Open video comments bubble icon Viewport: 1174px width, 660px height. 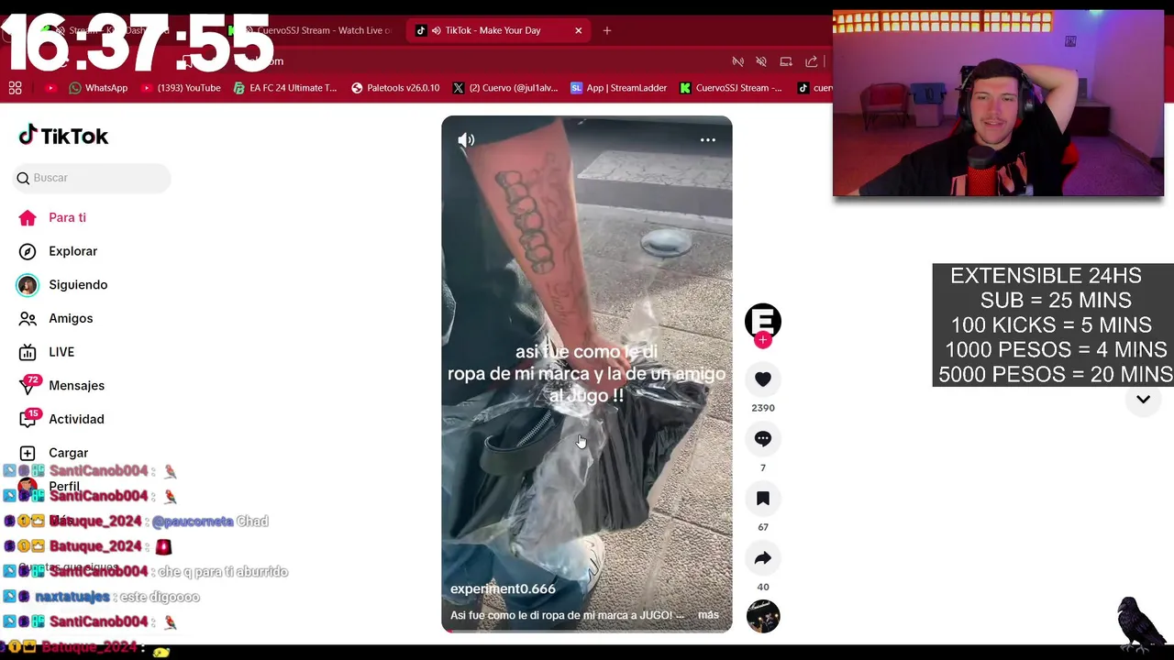tap(762, 438)
